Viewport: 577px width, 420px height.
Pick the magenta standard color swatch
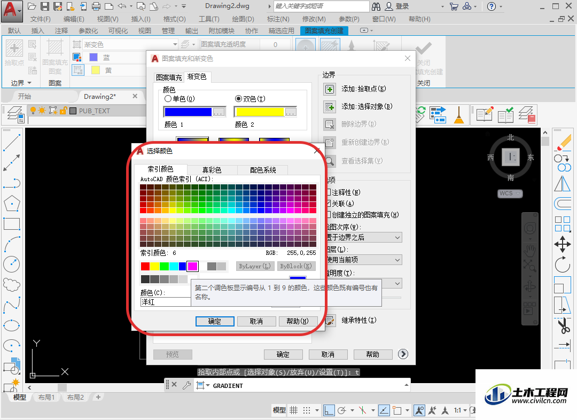tap(192, 266)
